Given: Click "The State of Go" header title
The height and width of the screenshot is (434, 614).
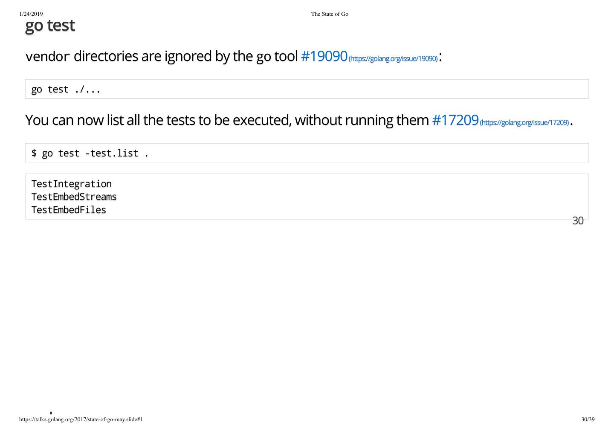Looking at the screenshot, I should pos(330,14).
